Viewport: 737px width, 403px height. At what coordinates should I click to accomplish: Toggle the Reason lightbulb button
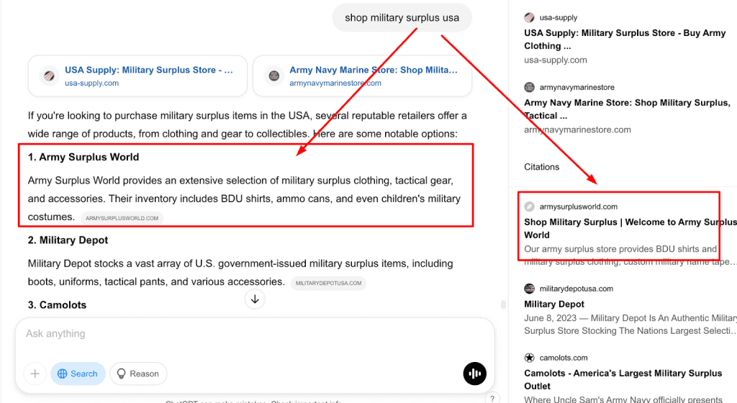click(x=138, y=374)
